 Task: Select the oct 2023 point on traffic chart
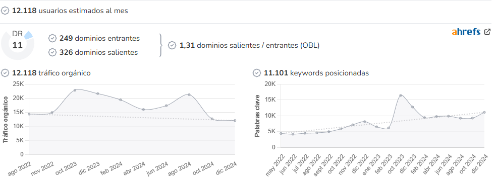pos(75,90)
